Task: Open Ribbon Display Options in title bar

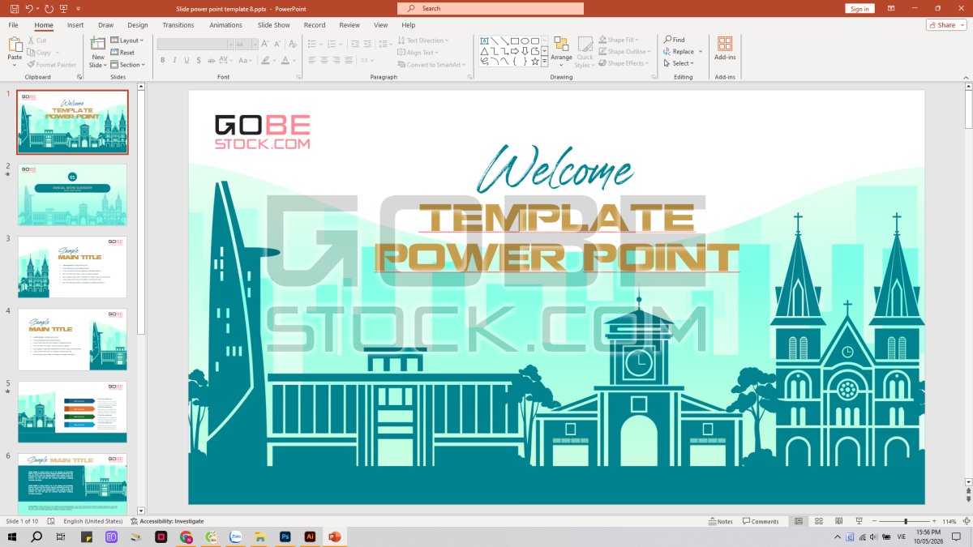Action: tap(891, 8)
